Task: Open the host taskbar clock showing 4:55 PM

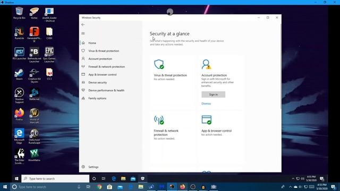Action: pos(322,187)
